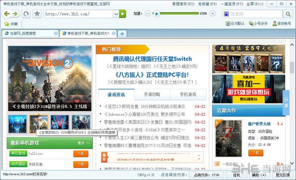This screenshot has height=180, width=296.
Task: Open link 《星球大战绝地:组织》
Action: point(129,67)
